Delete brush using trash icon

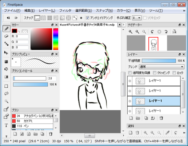click(x=51, y=134)
